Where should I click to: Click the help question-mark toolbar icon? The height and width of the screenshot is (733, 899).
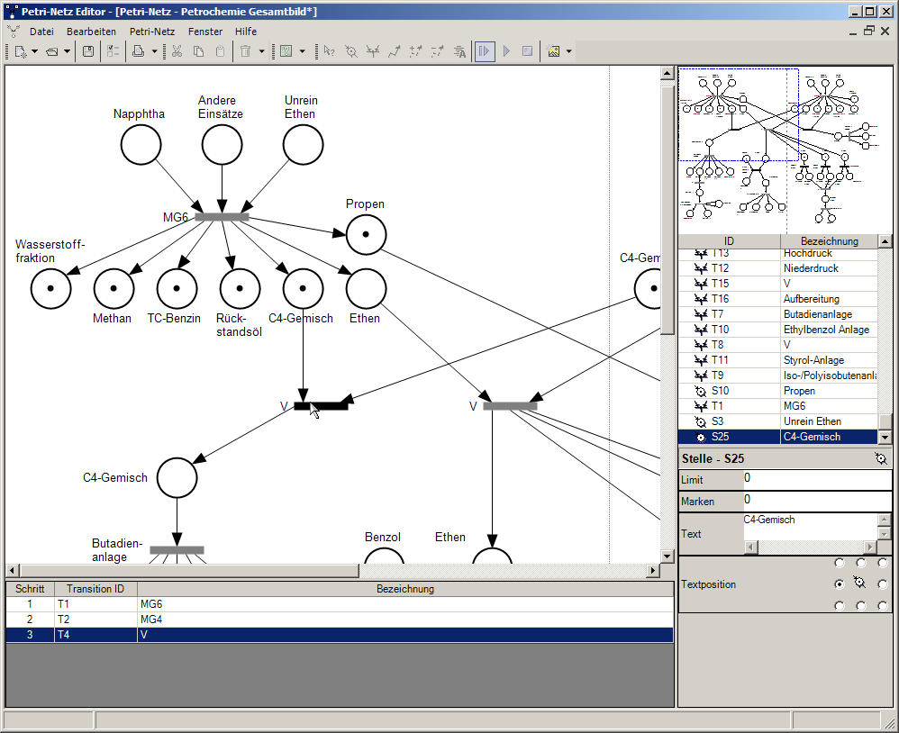(286, 51)
